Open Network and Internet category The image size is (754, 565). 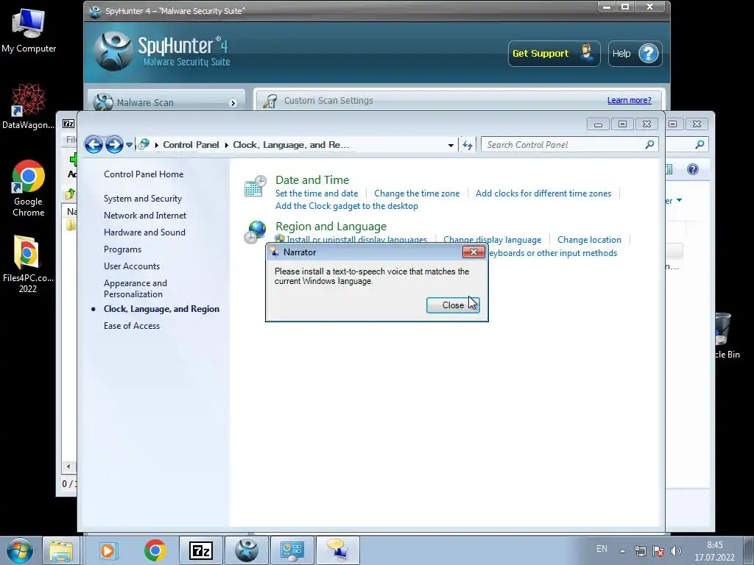tap(145, 216)
